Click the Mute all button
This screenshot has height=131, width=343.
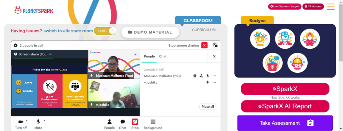click(x=208, y=107)
